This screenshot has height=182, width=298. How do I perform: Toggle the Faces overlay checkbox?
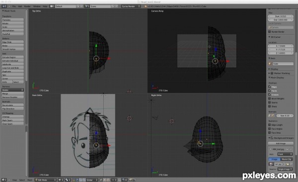click(270, 91)
